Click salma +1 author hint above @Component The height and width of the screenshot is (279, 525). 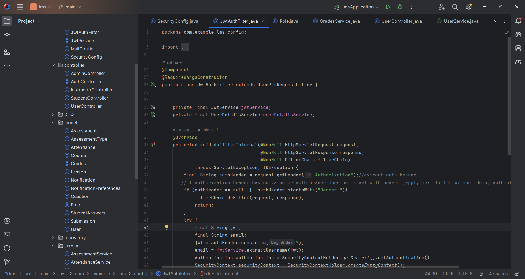coord(173,62)
